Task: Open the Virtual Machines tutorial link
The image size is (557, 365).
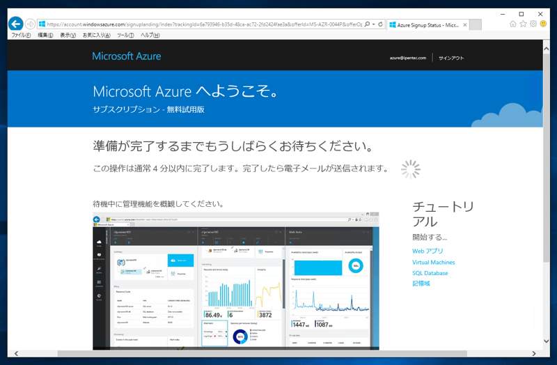Action: click(433, 263)
